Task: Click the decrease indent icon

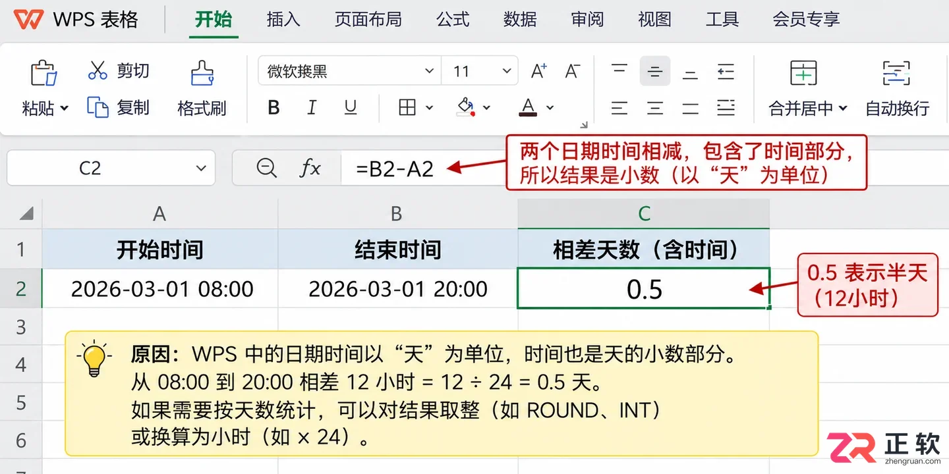Action: tap(726, 71)
